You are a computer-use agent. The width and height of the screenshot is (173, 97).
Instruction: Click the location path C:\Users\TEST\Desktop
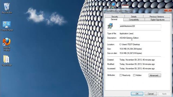coord(130,44)
